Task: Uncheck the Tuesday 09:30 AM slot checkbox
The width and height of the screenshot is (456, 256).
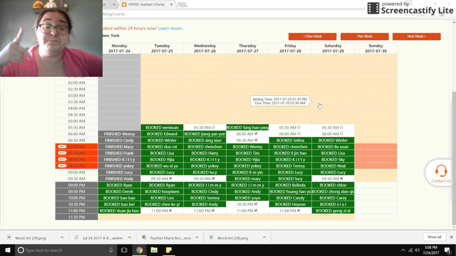Action: pos(171,178)
